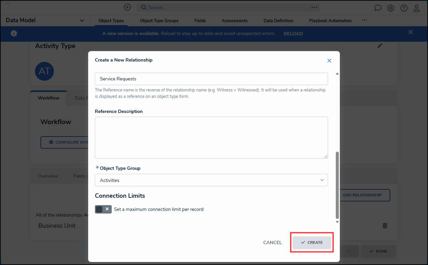Select the Workflow tab
The image size is (428, 265).
tap(48, 98)
